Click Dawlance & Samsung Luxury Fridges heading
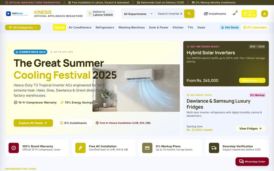This screenshot has height=171, width=274. click(219, 104)
